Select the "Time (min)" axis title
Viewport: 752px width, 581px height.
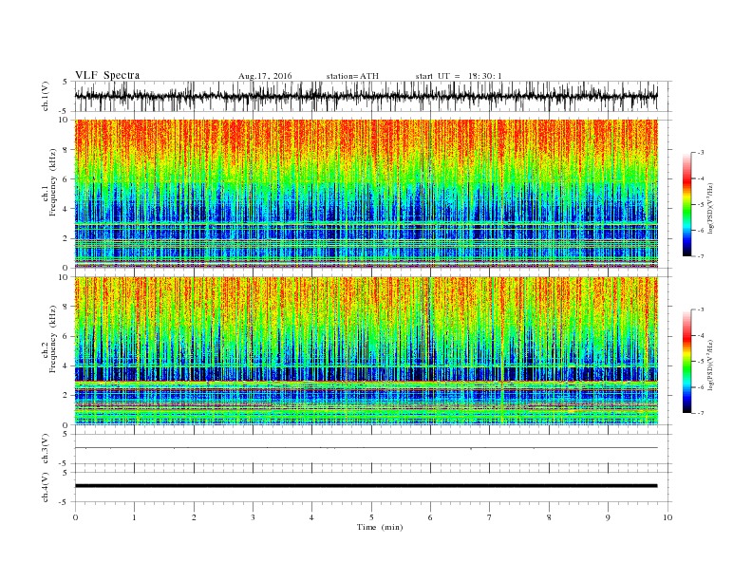click(380, 527)
